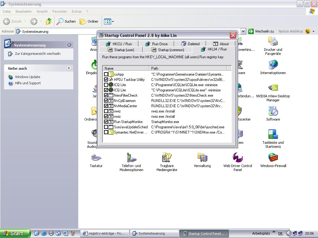The width and height of the screenshot is (318, 238).
Task: Switch to the Startup (user) tab
Action: [x=121, y=50]
